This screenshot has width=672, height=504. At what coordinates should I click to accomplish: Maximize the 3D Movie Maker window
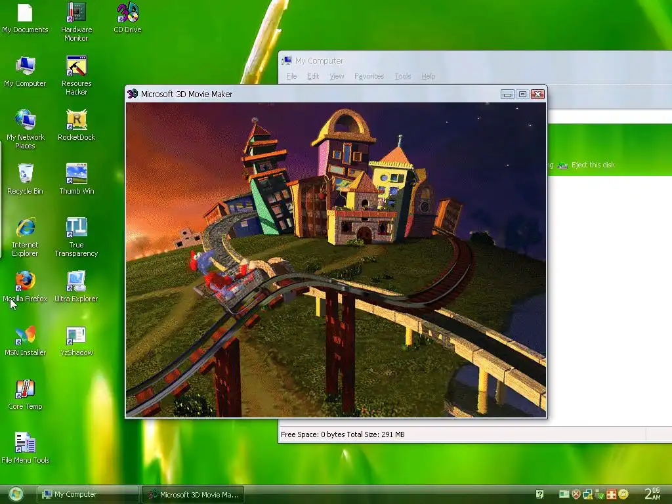point(522,94)
